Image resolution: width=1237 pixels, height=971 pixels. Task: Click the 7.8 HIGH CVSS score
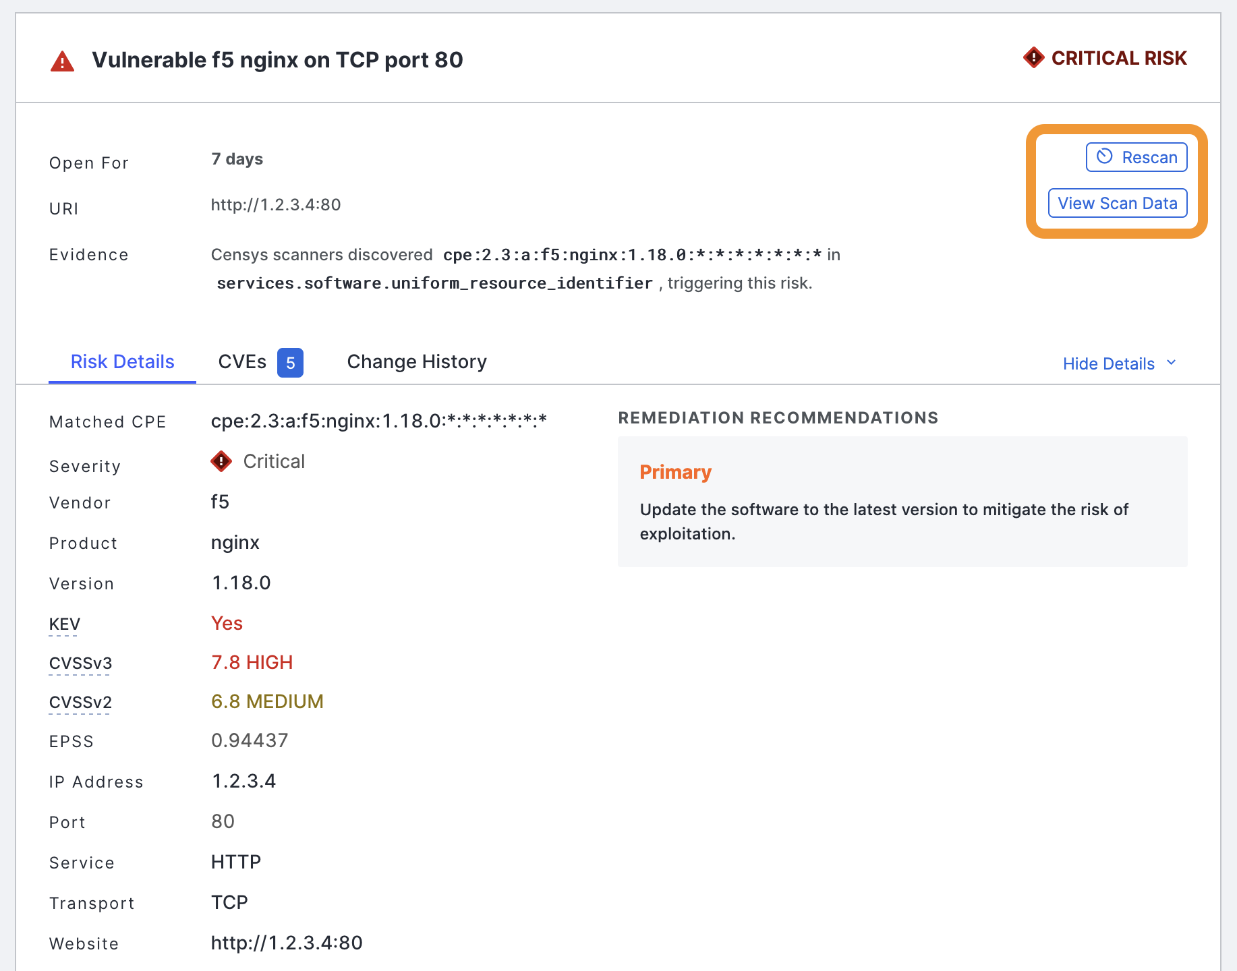[x=252, y=662]
